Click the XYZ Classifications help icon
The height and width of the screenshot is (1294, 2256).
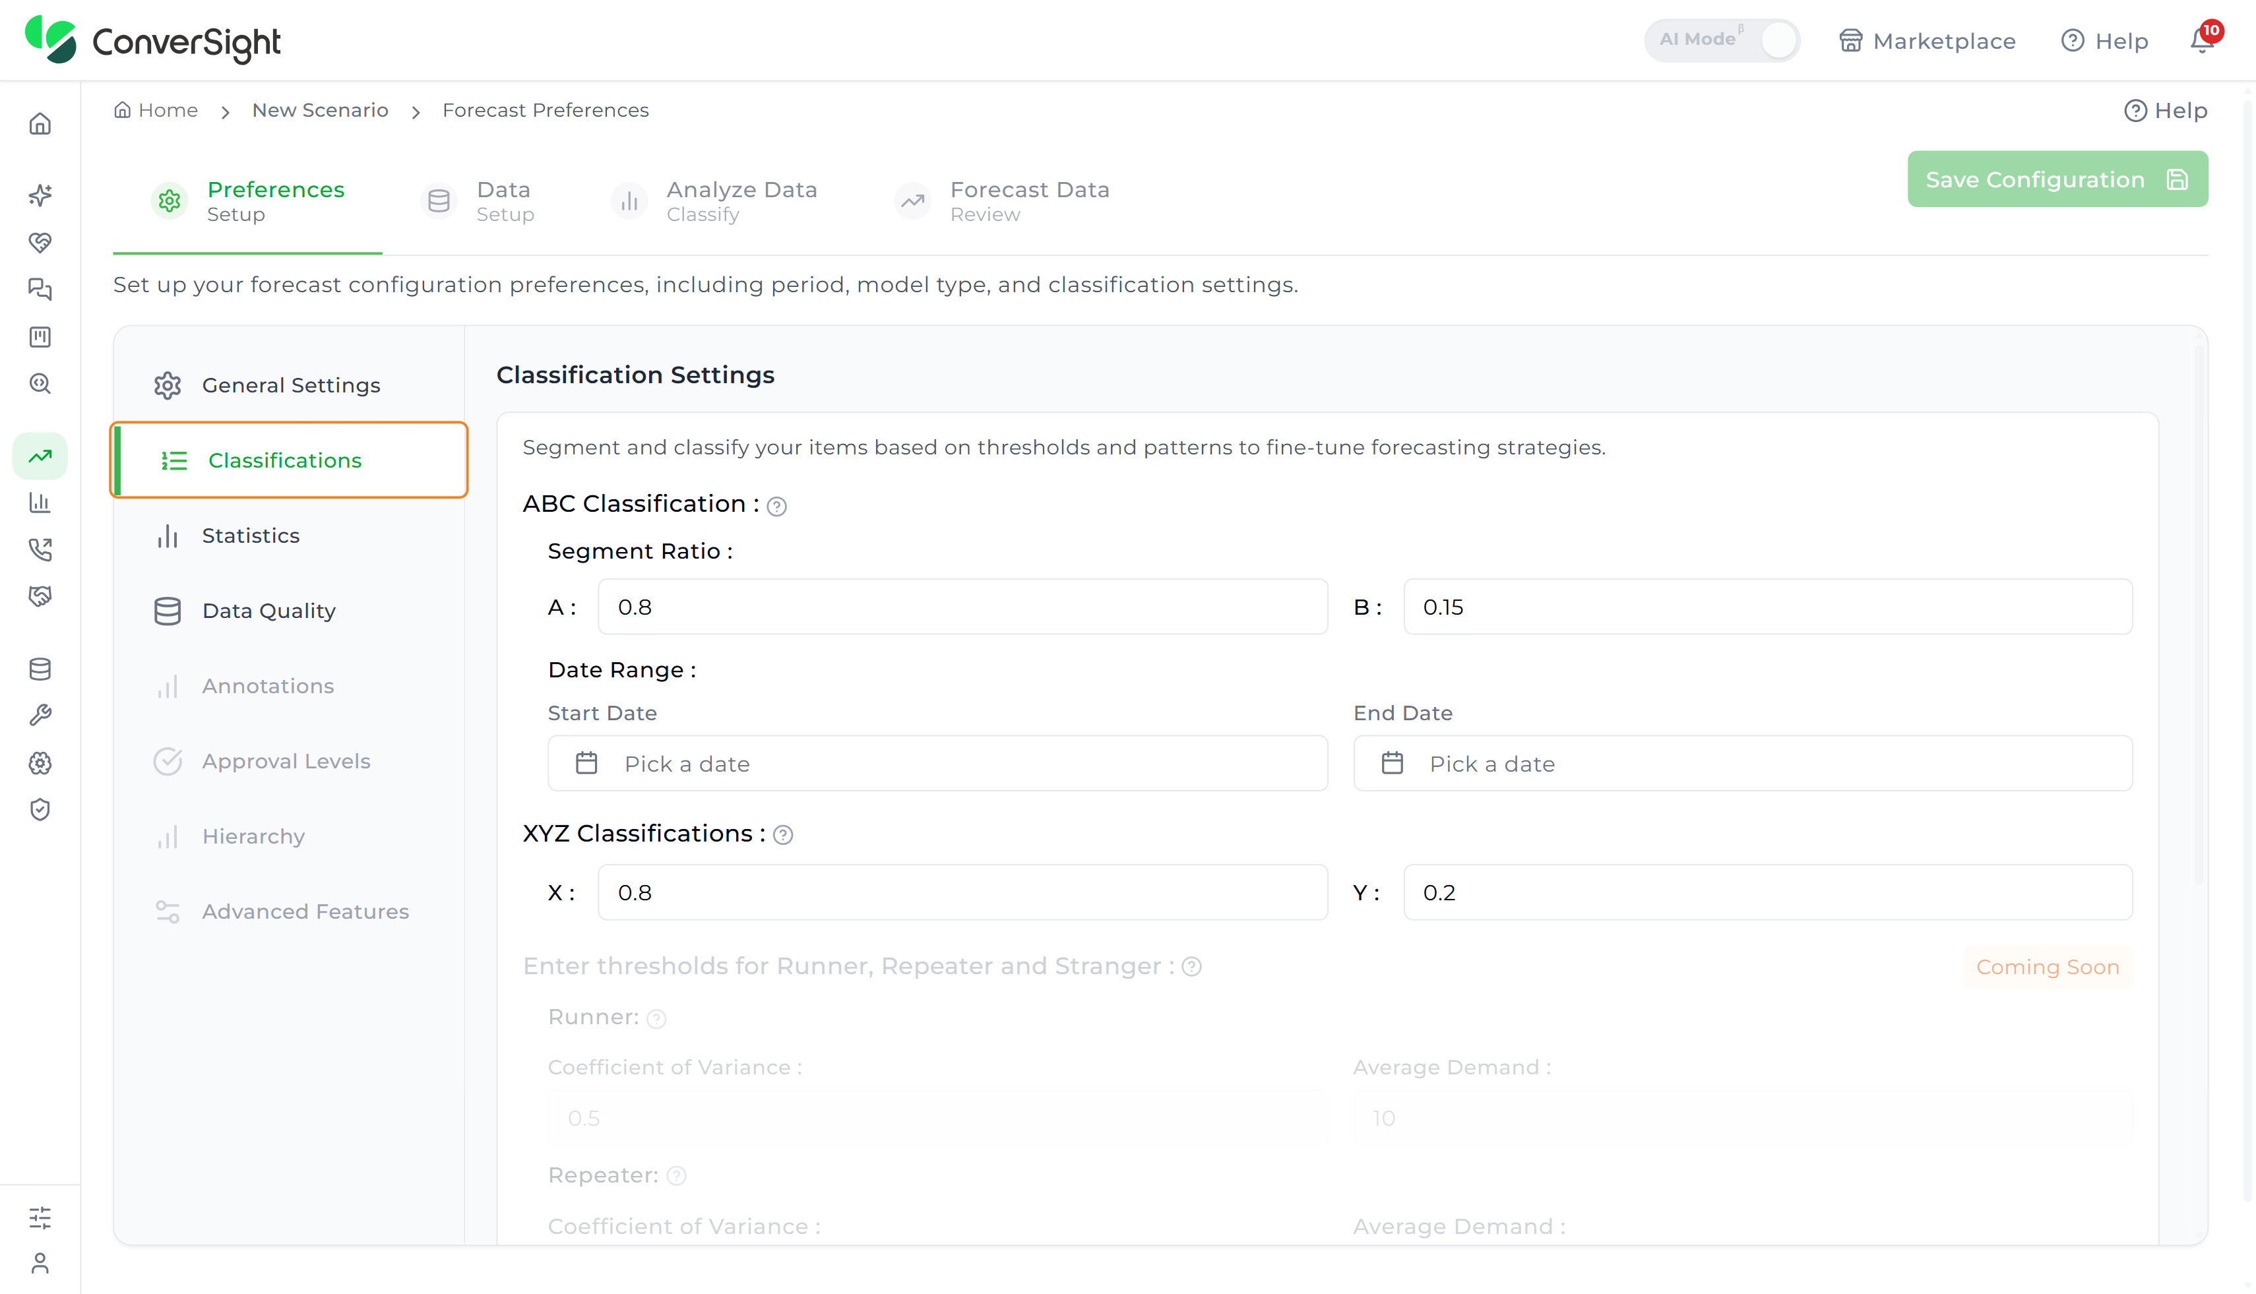coord(783,836)
